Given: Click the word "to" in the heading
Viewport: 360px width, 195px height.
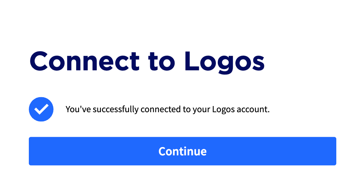Looking at the screenshot, I should pyautogui.click(x=162, y=62).
